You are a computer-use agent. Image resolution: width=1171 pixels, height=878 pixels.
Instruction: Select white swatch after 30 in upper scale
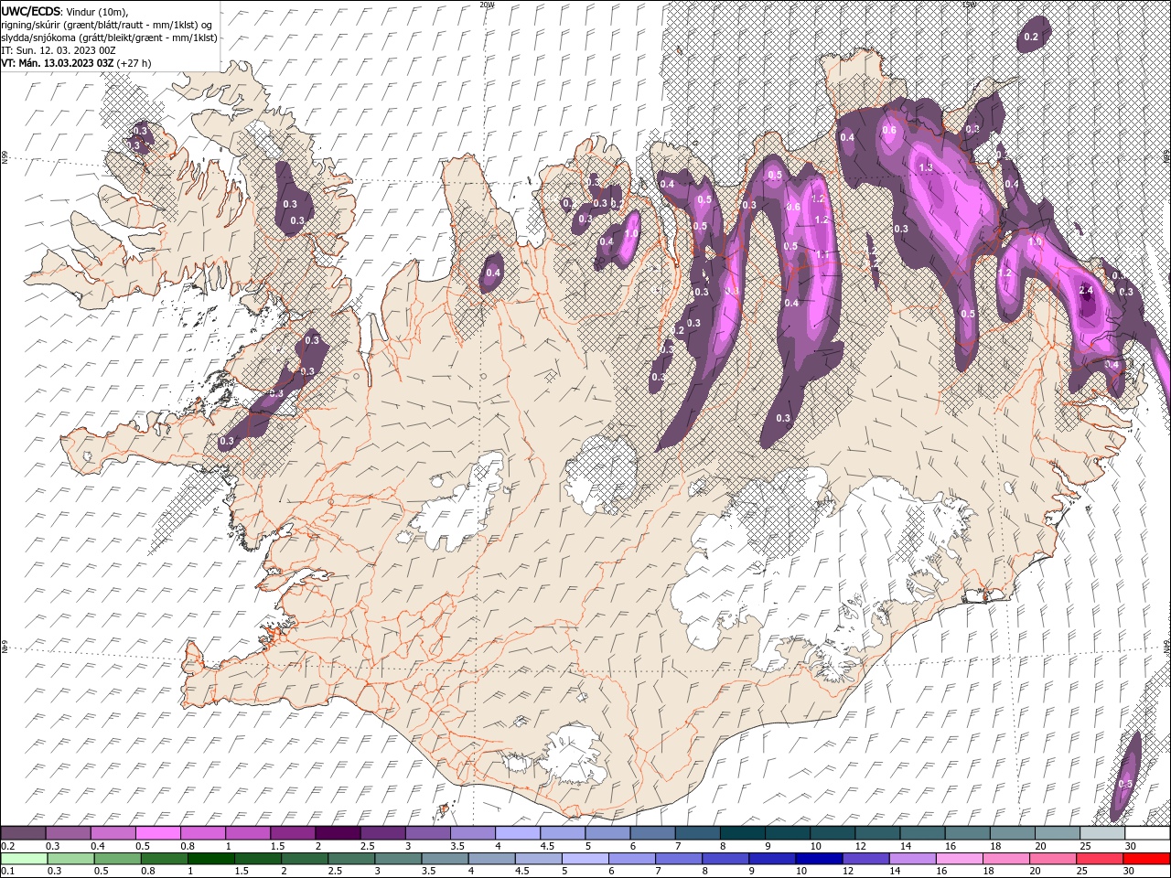point(1148,833)
